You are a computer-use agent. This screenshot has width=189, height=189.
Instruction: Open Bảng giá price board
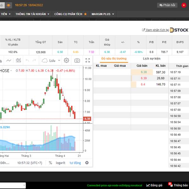(154, 185)
